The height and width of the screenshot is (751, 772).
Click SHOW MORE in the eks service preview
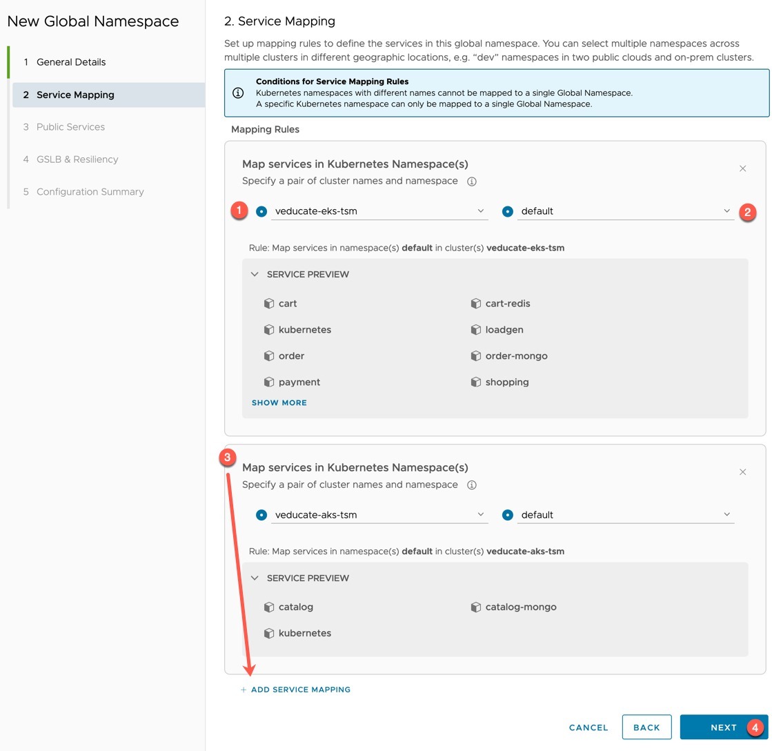point(279,403)
